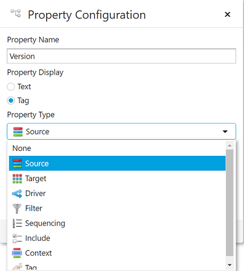Screen dimensions: 244x271
Task: Choose Include in the dropdown list
Action: [117, 238]
